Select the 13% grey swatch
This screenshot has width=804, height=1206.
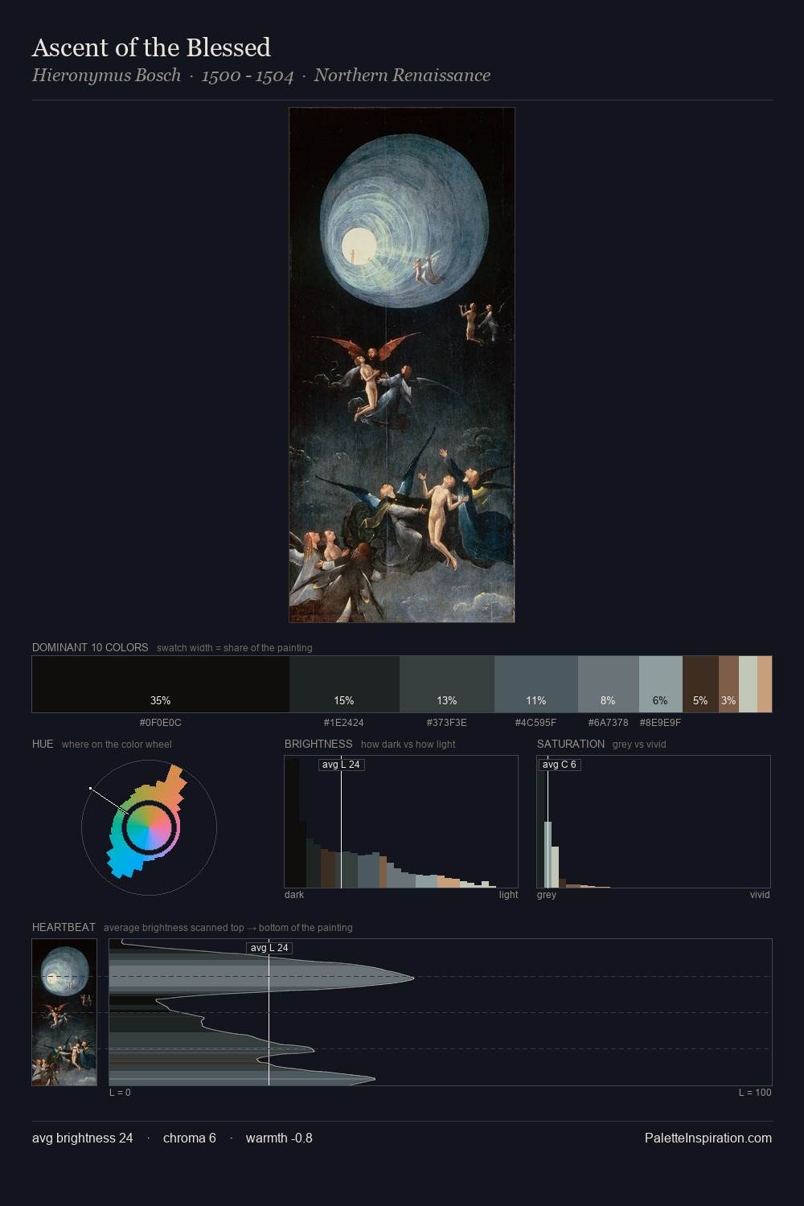click(447, 684)
